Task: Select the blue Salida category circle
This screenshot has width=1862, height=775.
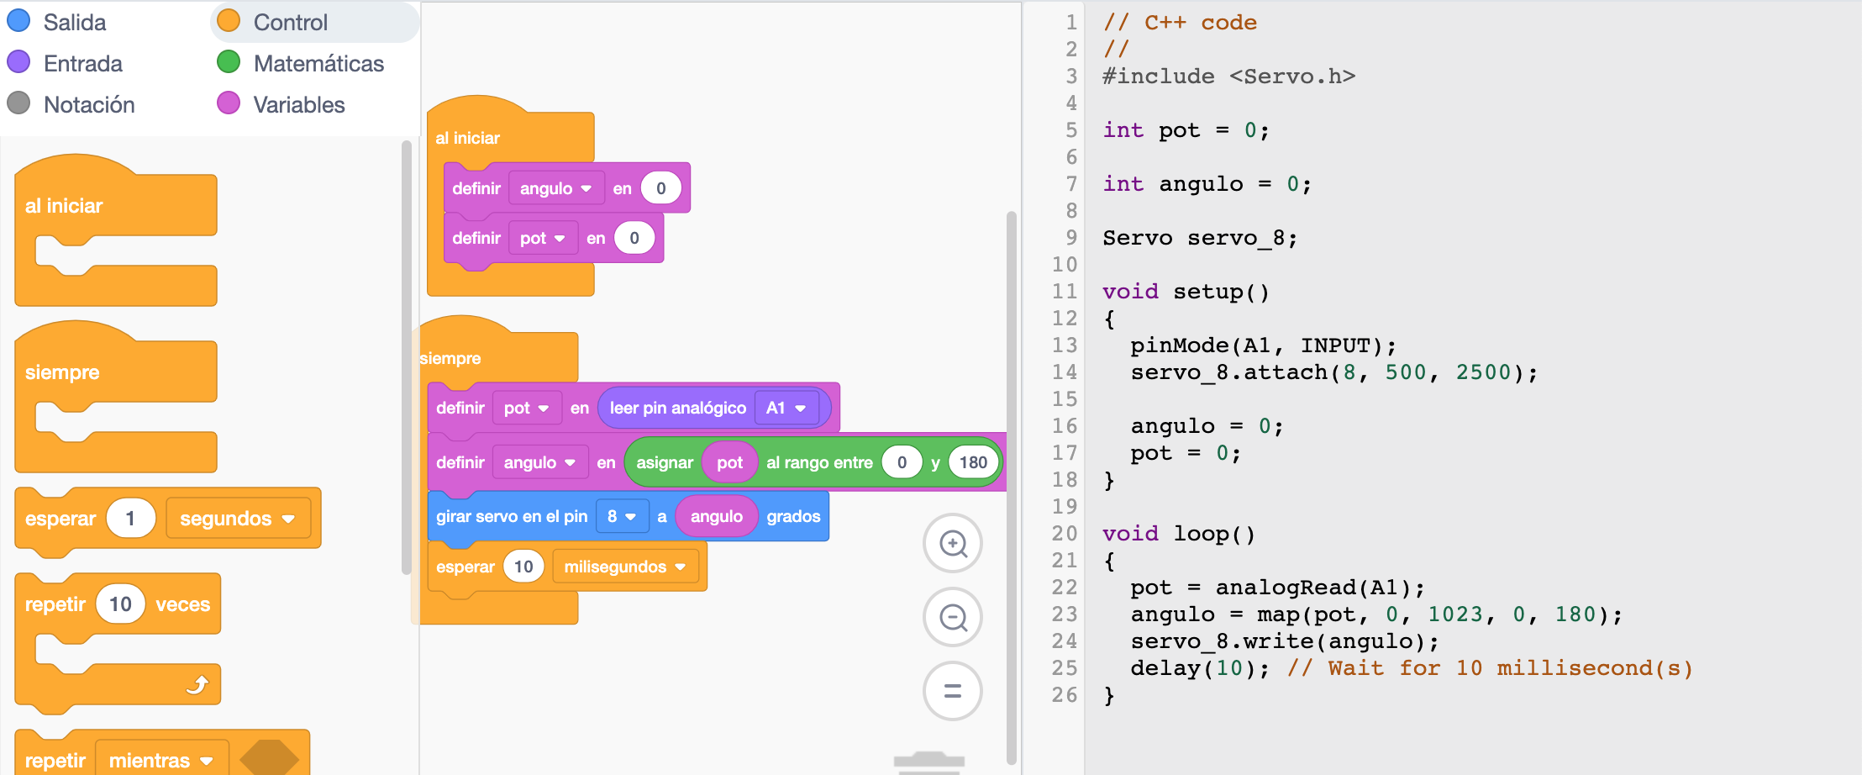Action: [x=18, y=21]
